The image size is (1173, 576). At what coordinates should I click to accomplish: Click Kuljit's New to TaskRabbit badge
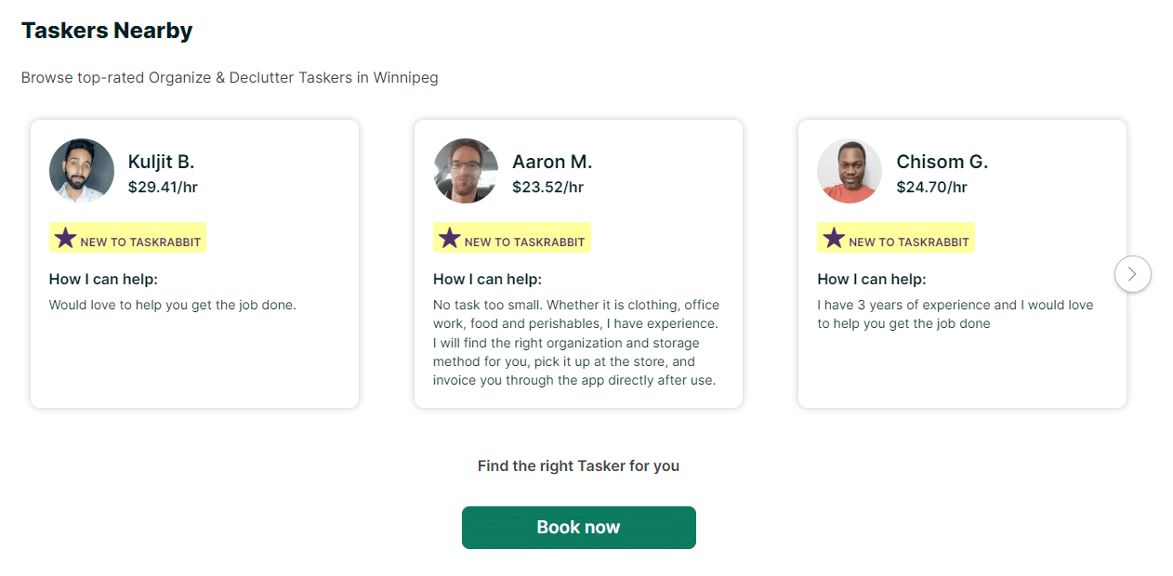point(127,238)
